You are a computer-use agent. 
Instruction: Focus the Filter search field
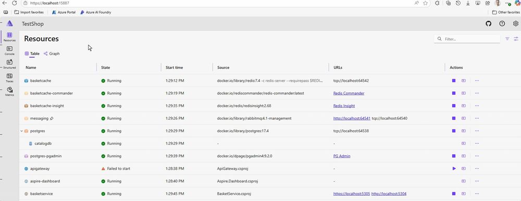(x=467, y=39)
